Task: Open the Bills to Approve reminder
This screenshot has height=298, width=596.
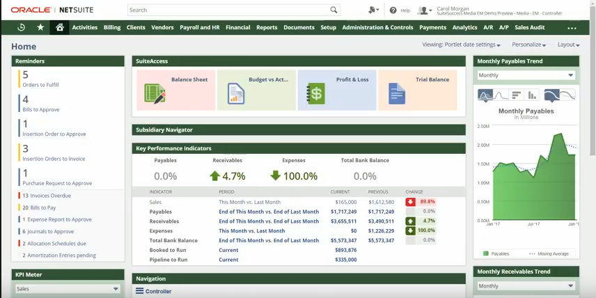Action: click(x=41, y=109)
